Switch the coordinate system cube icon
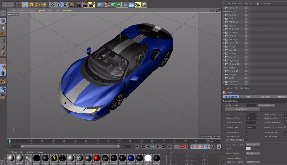287x165 pixels. (71, 4)
